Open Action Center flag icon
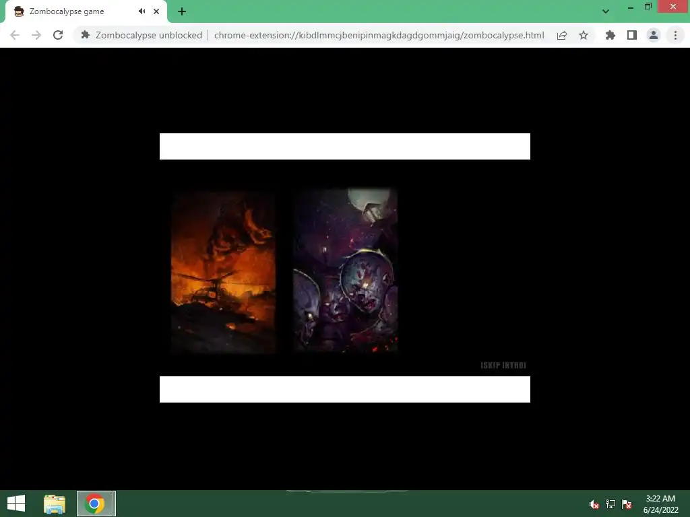The image size is (690, 517). (627, 504)
